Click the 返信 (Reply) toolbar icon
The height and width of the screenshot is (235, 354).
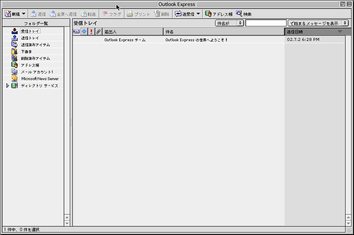click(33, 14)
